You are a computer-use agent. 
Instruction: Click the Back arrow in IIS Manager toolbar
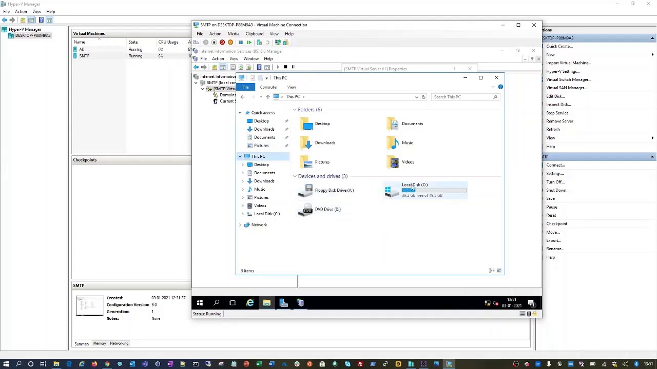[196, 67]
